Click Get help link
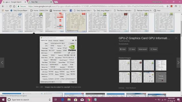 click(x=121, y=88)
